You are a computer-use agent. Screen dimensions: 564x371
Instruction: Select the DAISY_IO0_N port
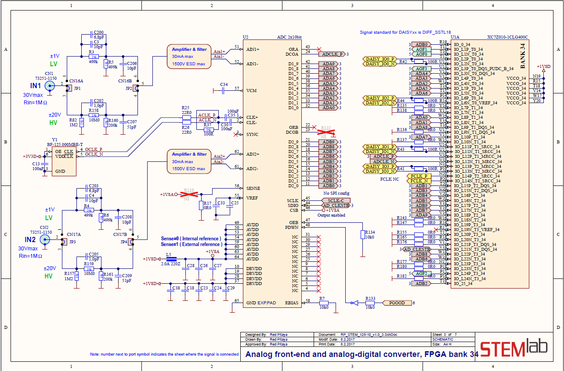click(x=380, y=64)
